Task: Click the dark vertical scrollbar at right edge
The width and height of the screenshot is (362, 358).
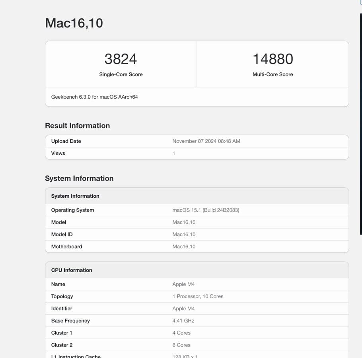Action: click(x=361, y=119)
